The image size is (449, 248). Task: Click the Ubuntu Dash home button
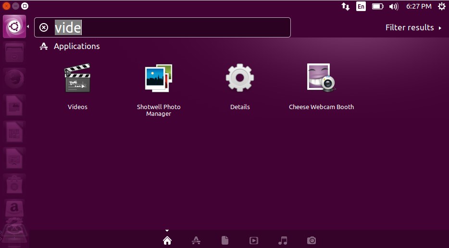tap(14, 26)
